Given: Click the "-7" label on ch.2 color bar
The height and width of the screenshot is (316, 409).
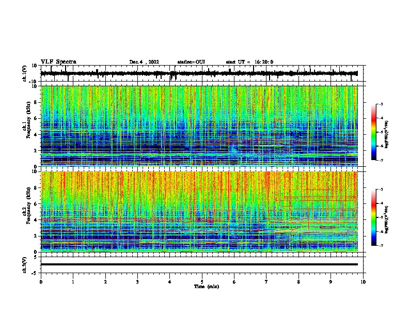Looking at the screenshot, I should (381, 245).
